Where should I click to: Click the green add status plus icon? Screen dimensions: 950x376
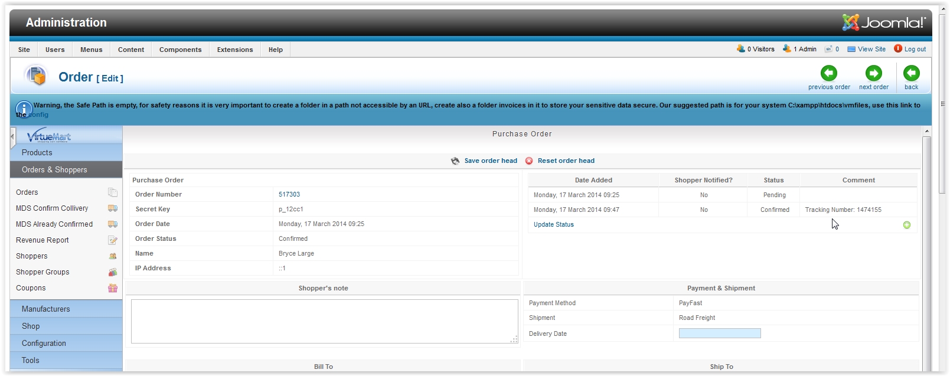coord(907,225)
